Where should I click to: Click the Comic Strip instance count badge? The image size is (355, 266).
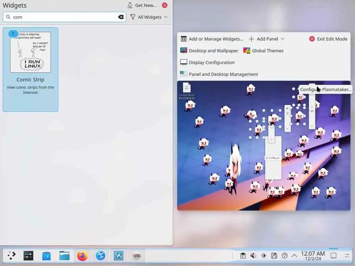coord(13,34)
